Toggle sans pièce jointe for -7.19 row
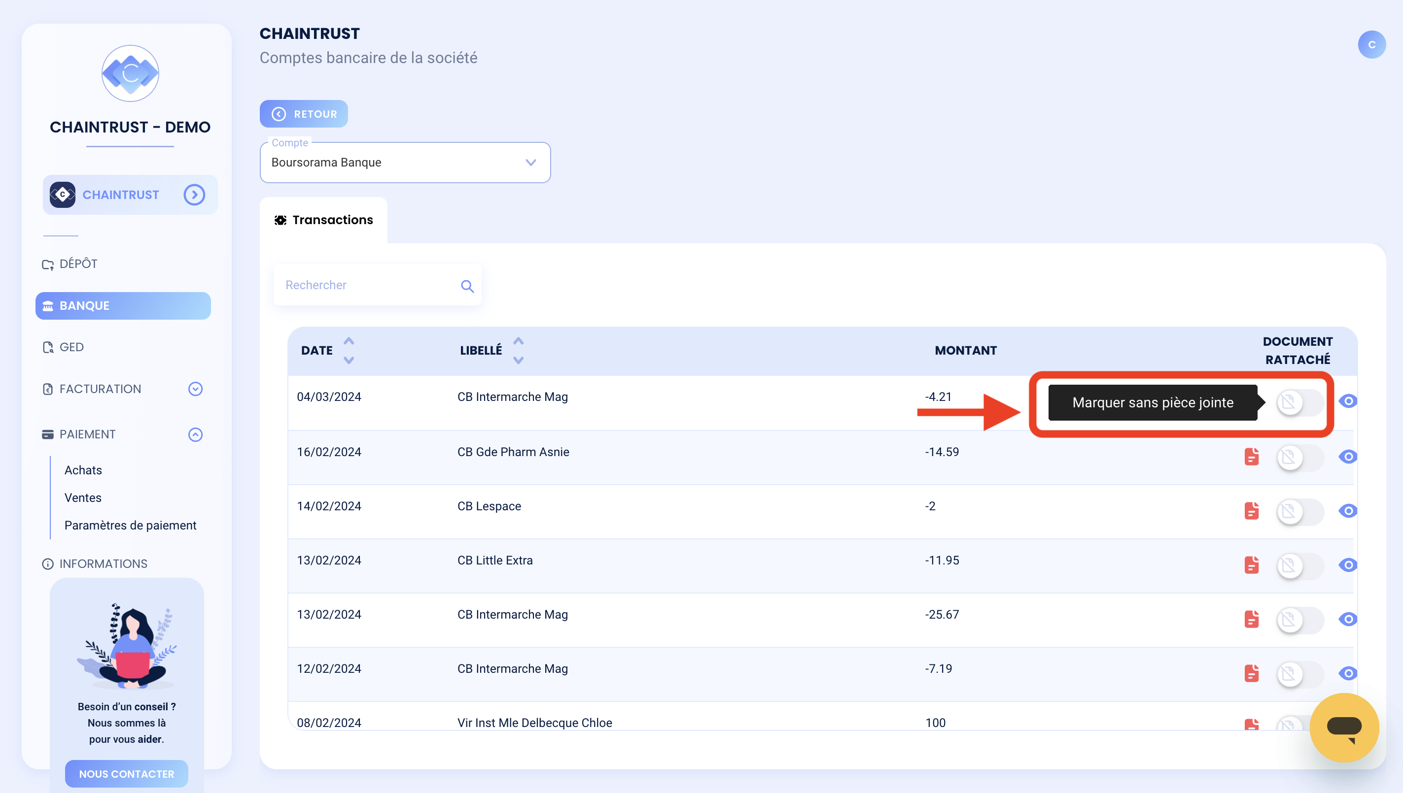Image resolution: width=1403 pixels, height=793 pixels. 1300,674
